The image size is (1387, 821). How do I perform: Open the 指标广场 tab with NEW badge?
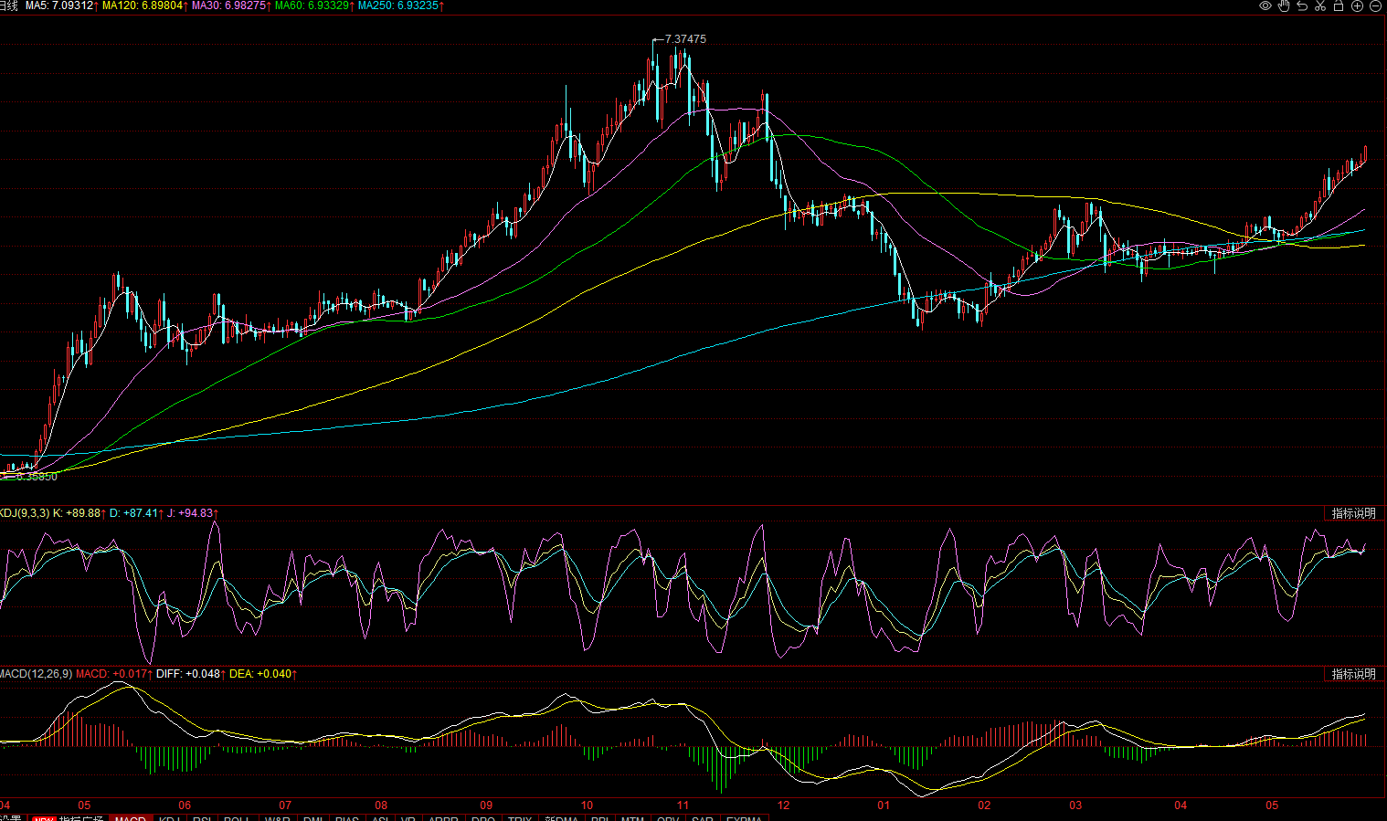click(69, 817)
